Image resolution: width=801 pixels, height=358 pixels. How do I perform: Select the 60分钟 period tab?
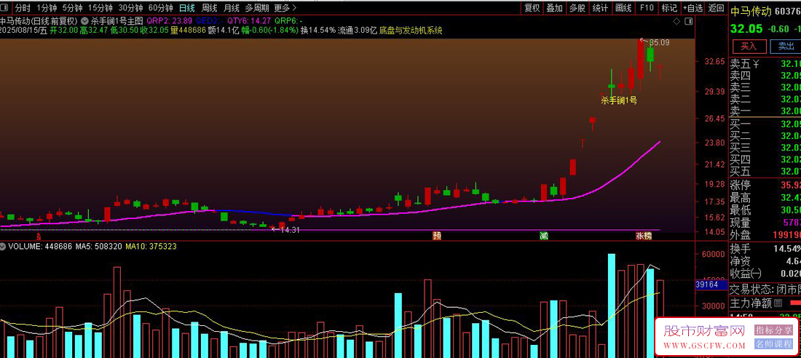[x=160, y=8]
